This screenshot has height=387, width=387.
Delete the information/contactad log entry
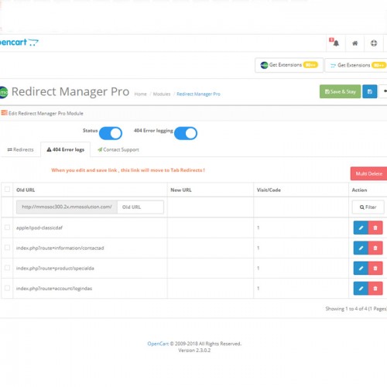point(375,248)
